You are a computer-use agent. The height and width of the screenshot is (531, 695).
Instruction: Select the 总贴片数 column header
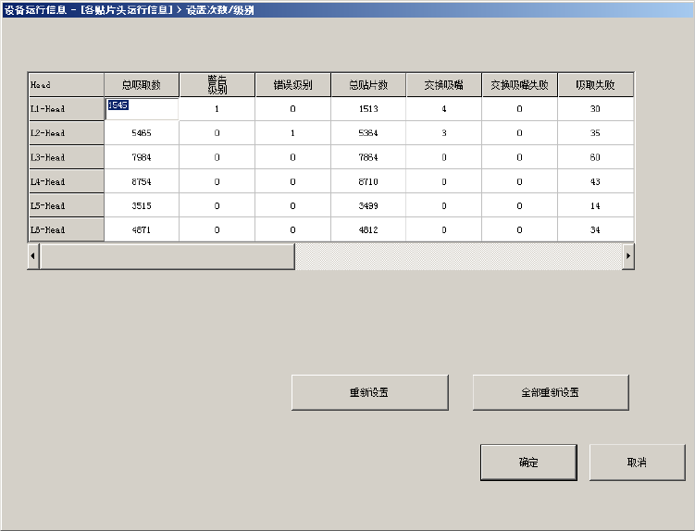click(368, 85)
